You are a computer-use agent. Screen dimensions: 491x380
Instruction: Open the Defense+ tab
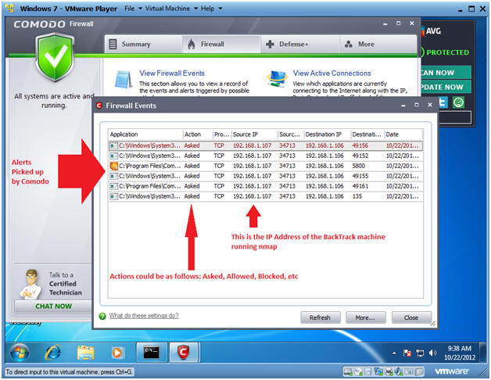[x=300, y=44]
